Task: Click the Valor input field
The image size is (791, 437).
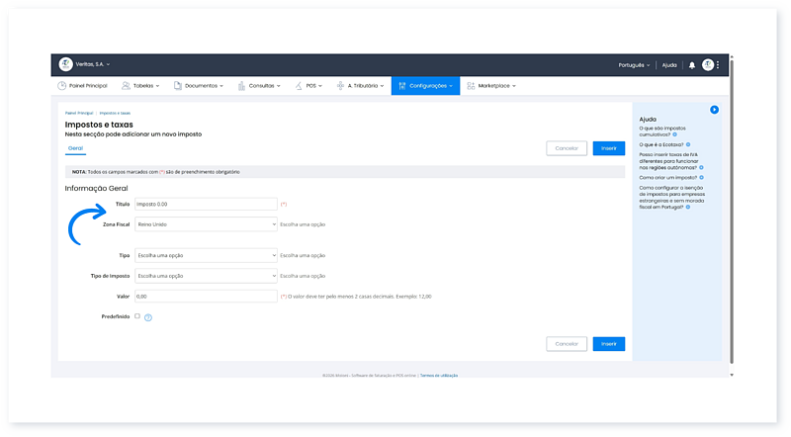Action: 206,296
